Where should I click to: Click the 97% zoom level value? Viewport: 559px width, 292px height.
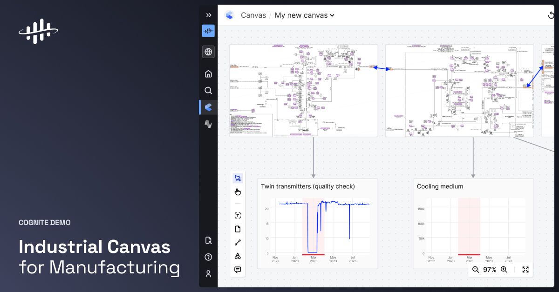click(x=490, y=269)
